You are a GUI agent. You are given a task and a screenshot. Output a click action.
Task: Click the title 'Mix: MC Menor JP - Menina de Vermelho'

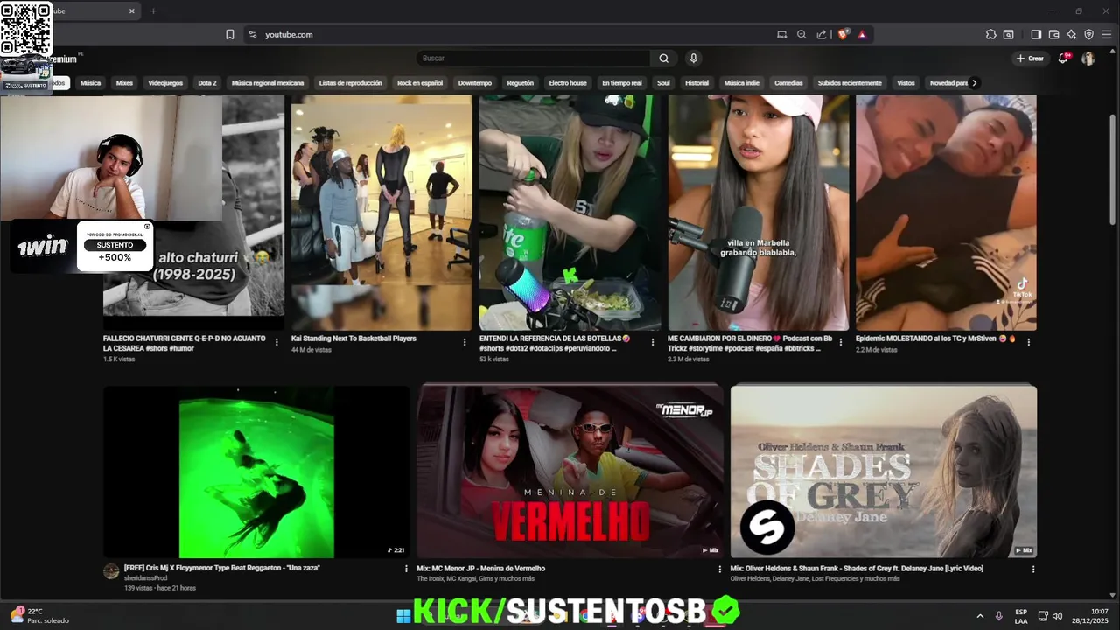480,569
